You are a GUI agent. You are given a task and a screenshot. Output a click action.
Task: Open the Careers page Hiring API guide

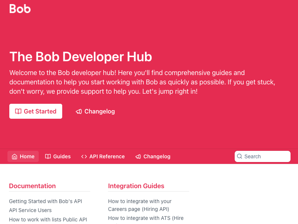[140, 205]
